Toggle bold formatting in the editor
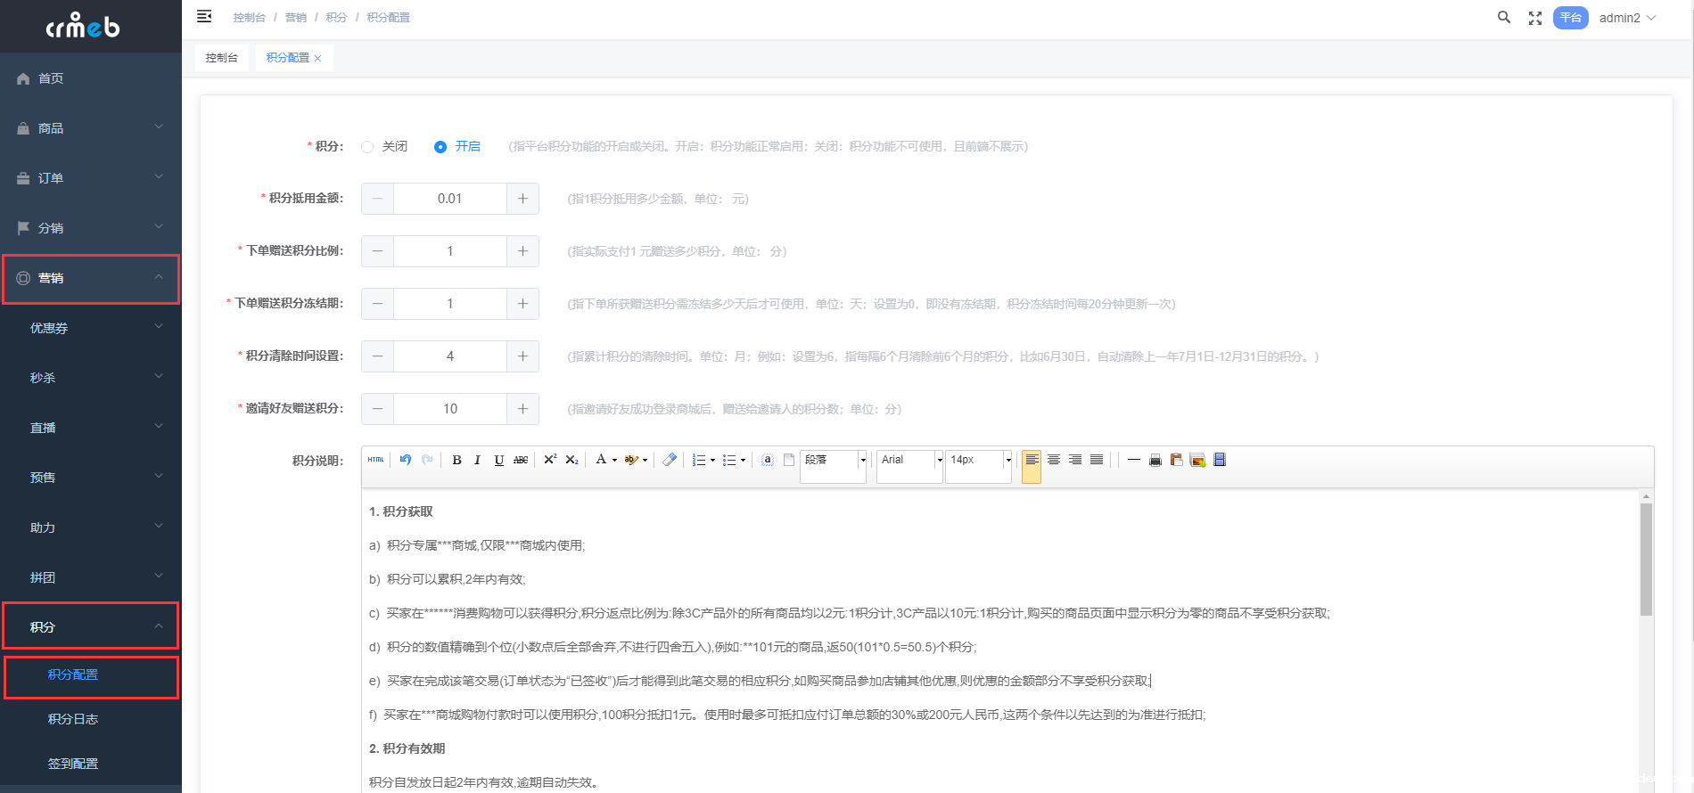Image resolution: width=1694 pixels, height=793 pixels. [x=456, y=461]
